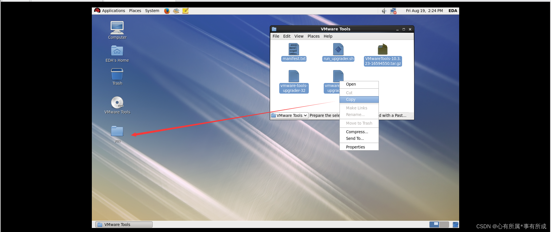Open the Places menu in top panel
Screen dimensions: 551x232
[135, 11]
